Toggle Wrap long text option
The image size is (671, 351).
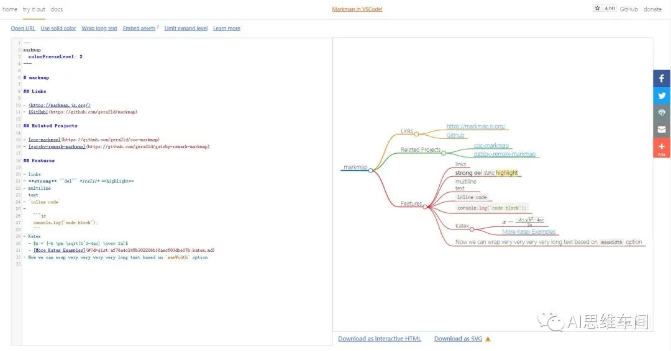click(99, 28)
